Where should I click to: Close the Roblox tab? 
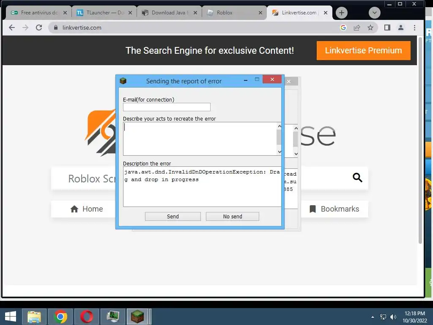click(x=260, y=13)
